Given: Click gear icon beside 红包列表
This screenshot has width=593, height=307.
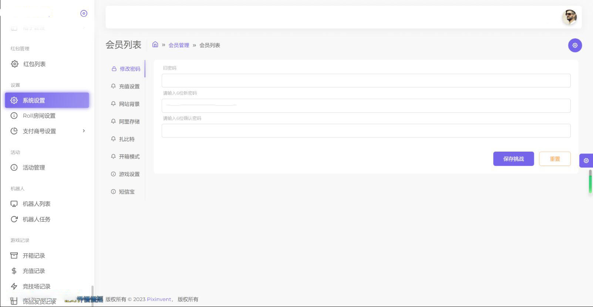Looking at the screenshot, I should click(14, 64).
